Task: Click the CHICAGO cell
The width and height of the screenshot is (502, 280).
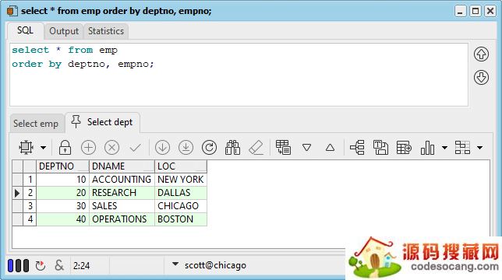Action: point(181,206)
